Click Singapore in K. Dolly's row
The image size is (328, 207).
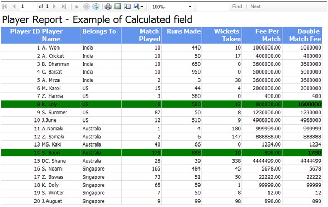pos(93,185)
